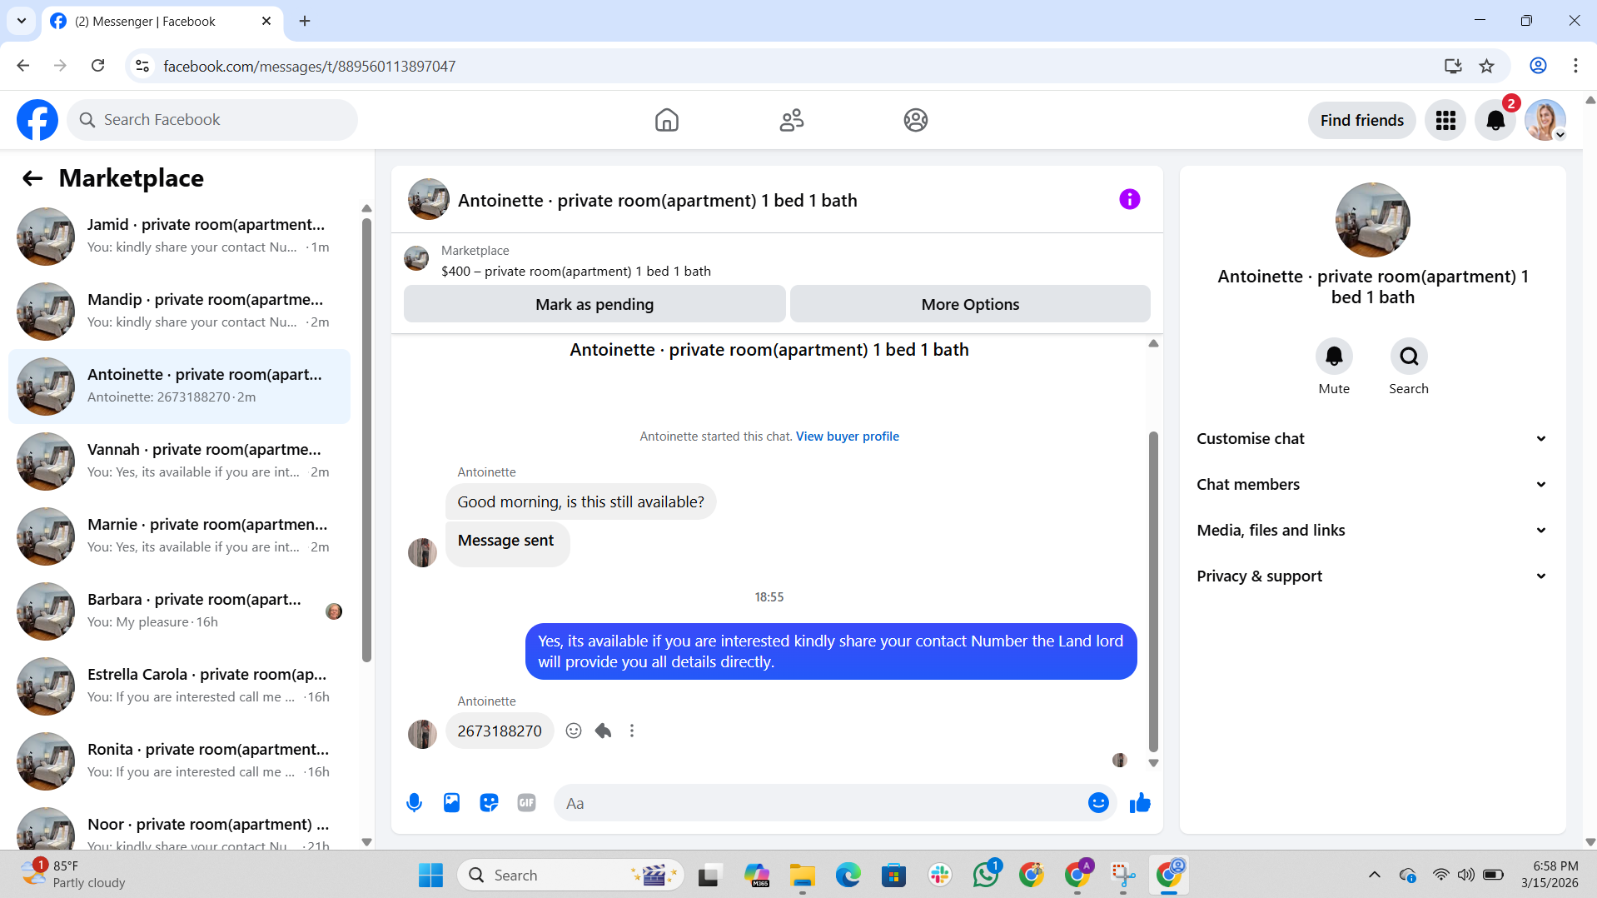
Task: Open File Explorer from the taskbar
Action: click(803, 875)
